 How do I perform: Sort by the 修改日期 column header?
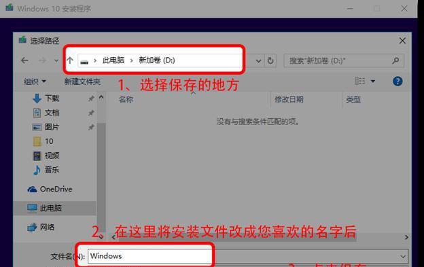(289, 99)
